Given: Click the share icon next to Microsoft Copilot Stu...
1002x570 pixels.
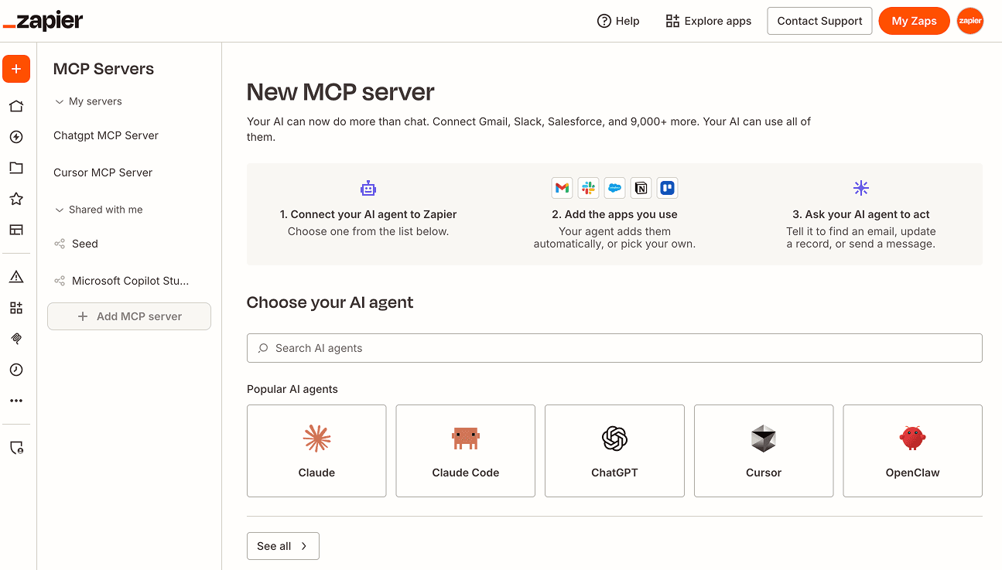Looking at the screenshot, I should tap(60, 281).
